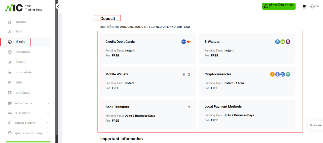This screenshot has height=143, width=323.
Task: Expand the support center chevron
Action: tap(48, 133)
